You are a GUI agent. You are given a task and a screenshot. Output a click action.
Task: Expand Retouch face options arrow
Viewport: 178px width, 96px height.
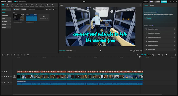point(174,49)
